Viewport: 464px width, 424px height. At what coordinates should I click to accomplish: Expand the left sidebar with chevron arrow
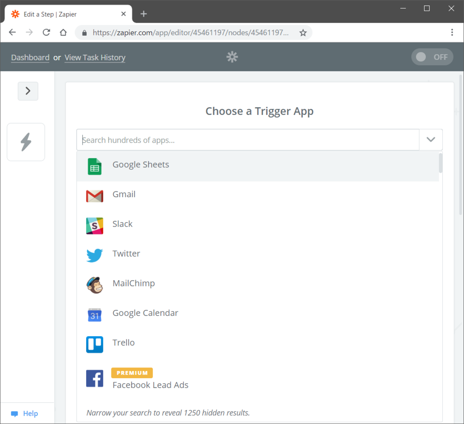(28, 91)
